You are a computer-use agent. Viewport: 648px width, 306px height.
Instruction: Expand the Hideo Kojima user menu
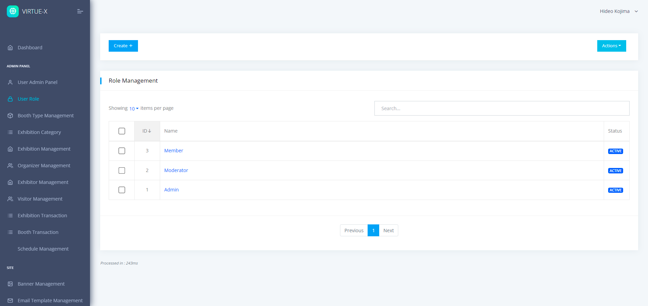tap(618, 11)
